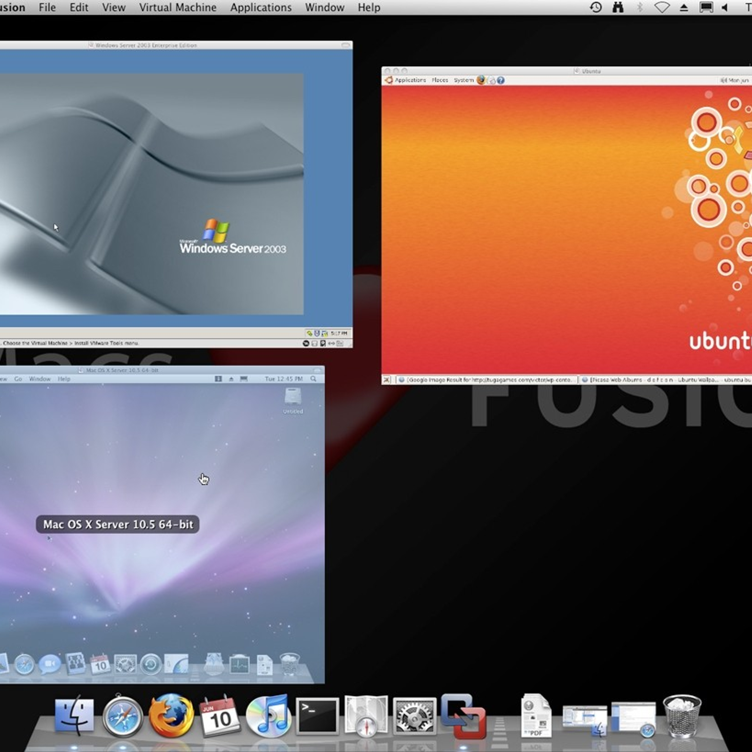Open System Preferences in the main Dock
The image size is (752, 752).
(x=415, y=716)
